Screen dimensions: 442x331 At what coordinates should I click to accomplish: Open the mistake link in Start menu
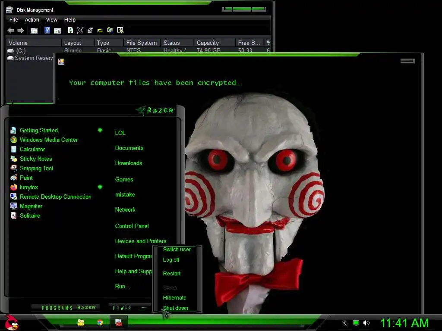125,195
